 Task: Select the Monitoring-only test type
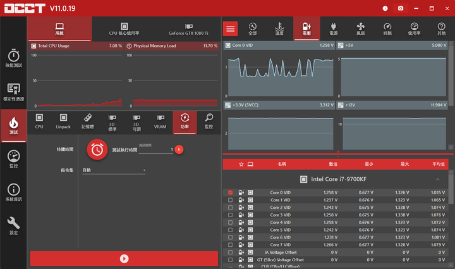[209, 122]
